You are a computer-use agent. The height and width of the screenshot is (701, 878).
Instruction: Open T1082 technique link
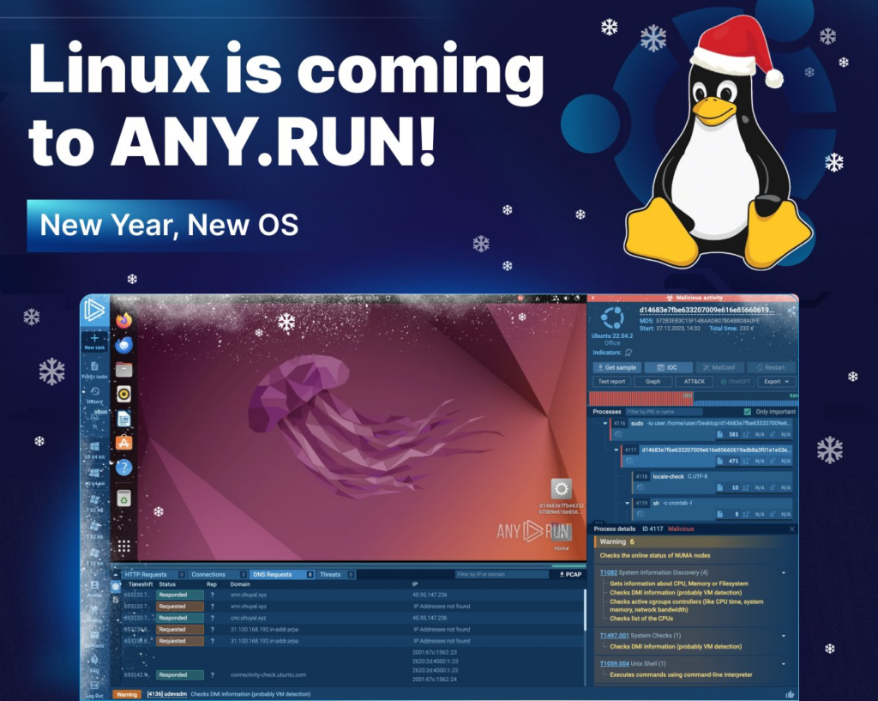(x=608, y=572)
